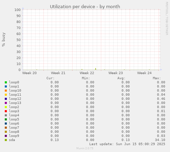Select the loop8 legend label

(14, 132)
